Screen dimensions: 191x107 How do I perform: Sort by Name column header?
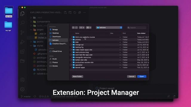(x=77, y=33)
